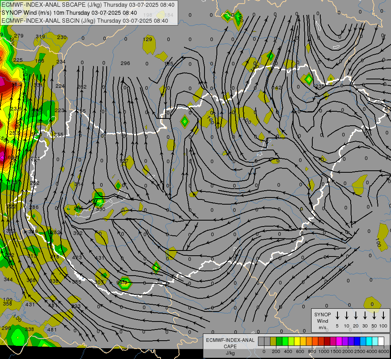Screen dimensions: 391x359
Task: Click the '423' CAPE value on the map
Action: coord(77,257)
